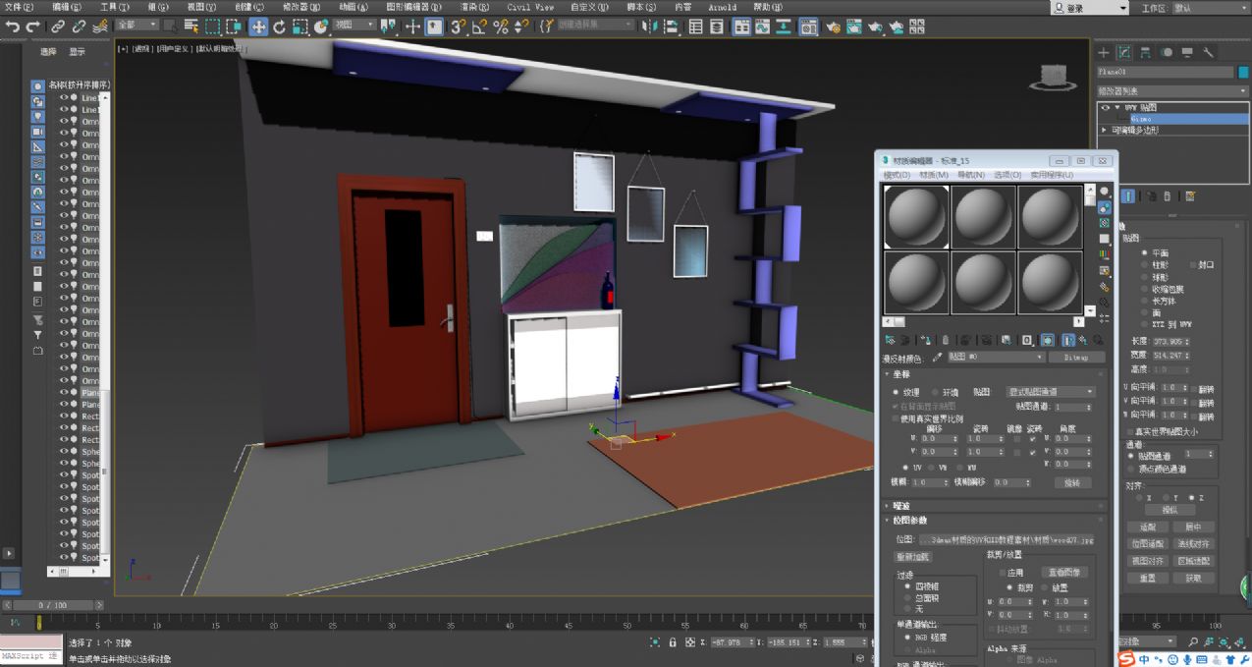Viewport: 1252px width, 667px height.
Task: Click the Redo arrow icon
Action: (x=32, y=27)
